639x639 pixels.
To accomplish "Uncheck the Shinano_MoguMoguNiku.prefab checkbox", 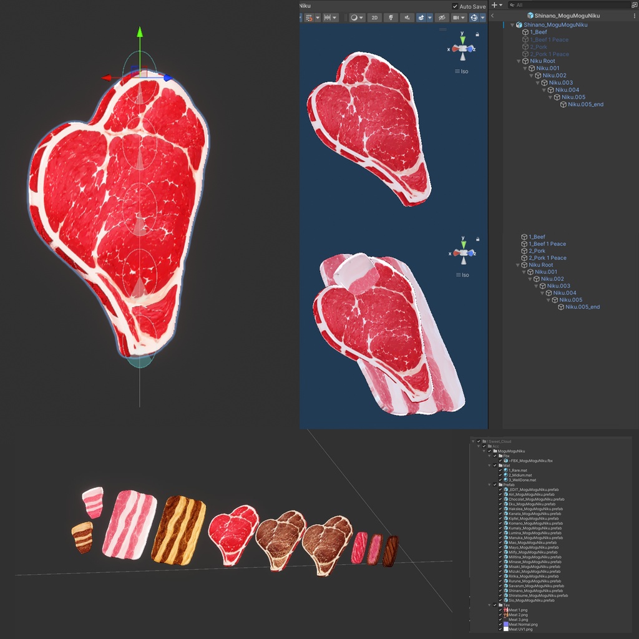I will 500,590.
